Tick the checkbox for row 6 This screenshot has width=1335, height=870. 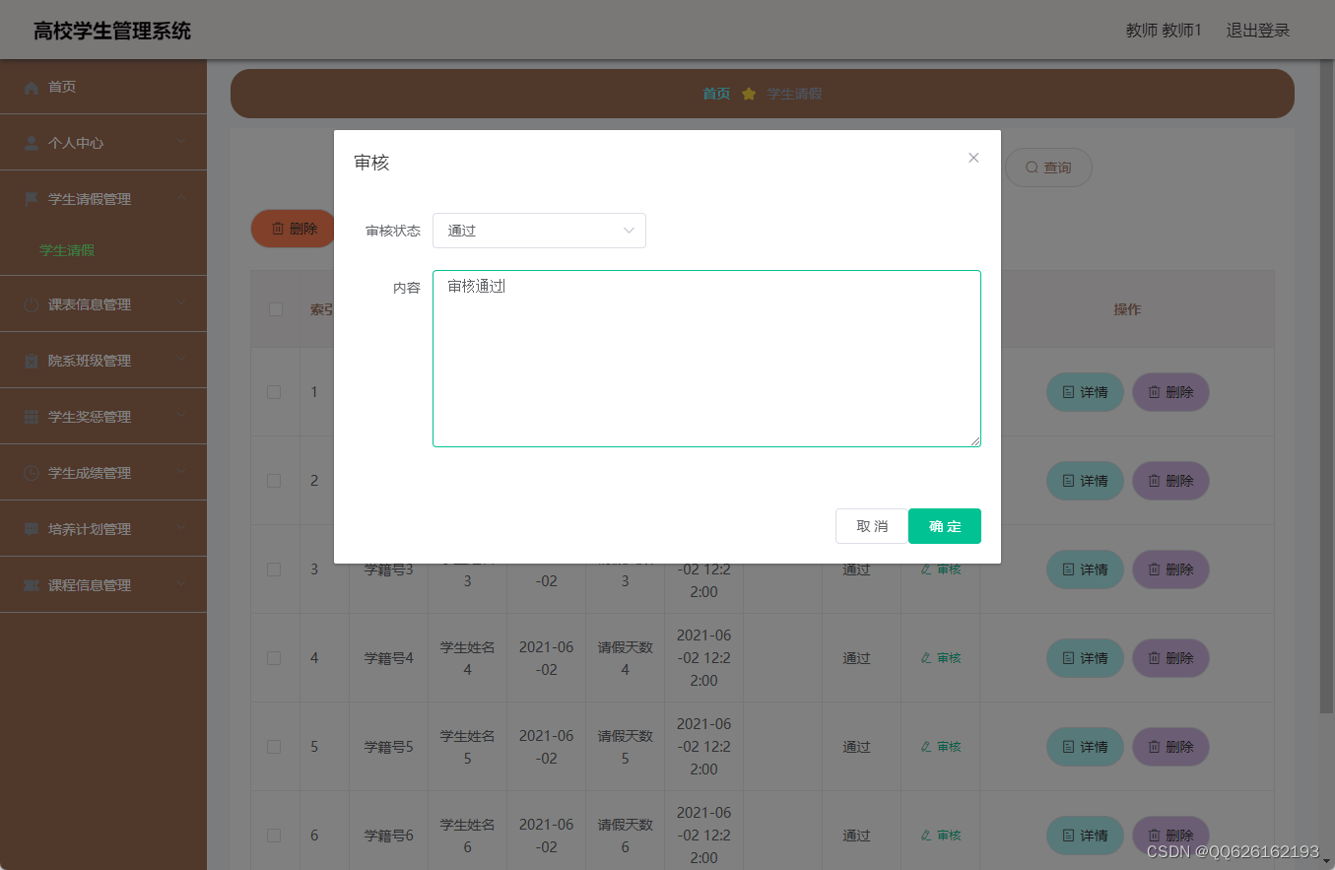click(x=274, y=836)
